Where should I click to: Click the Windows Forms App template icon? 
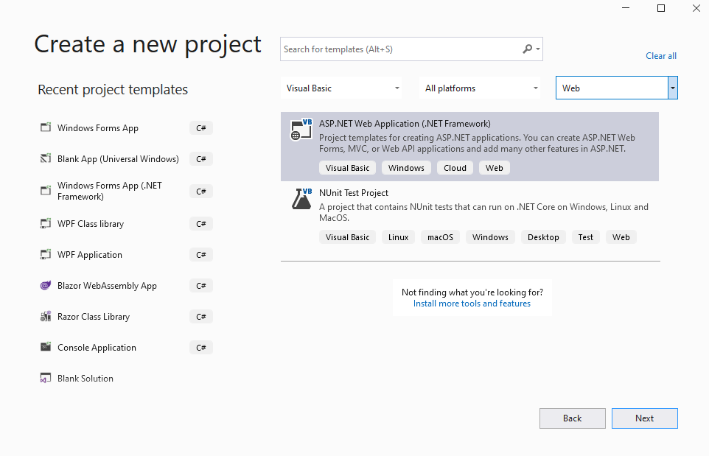(46, 127)
